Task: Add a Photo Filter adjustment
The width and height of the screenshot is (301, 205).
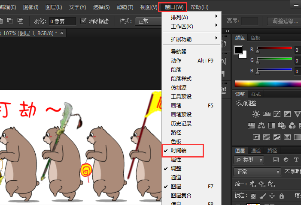Action: (x=282, y=125)
